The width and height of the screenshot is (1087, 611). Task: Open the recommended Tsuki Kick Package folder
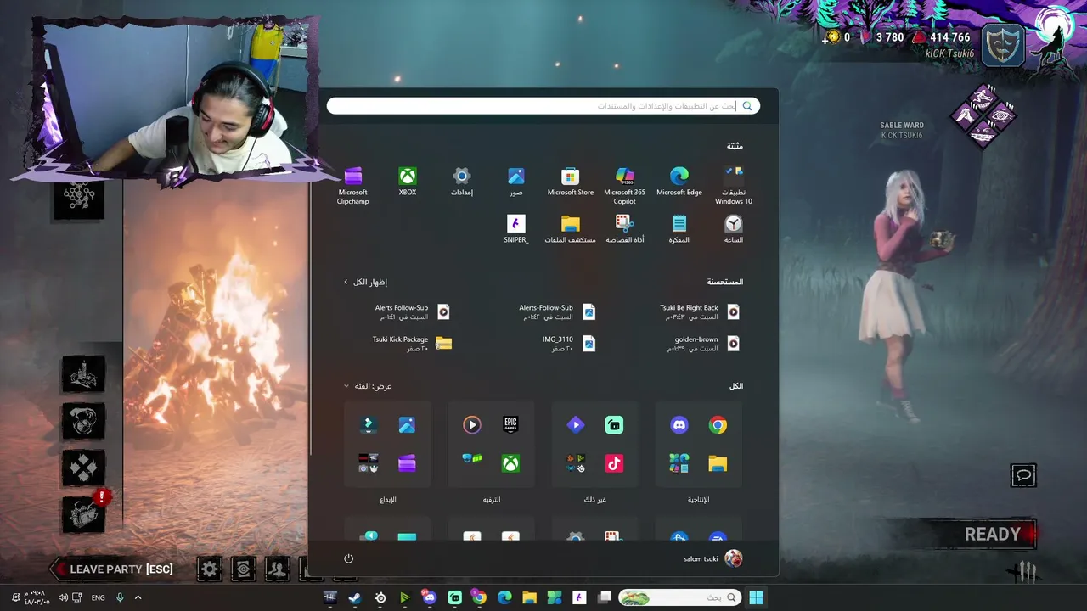point(412,343)
